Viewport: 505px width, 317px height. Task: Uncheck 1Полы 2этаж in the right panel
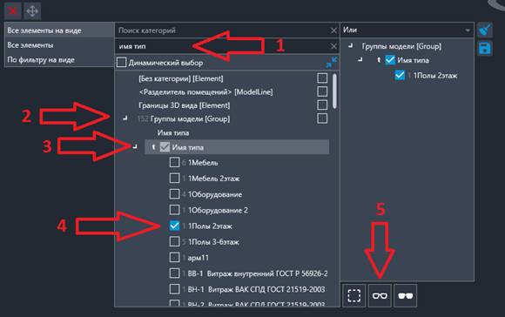(400, 75)
